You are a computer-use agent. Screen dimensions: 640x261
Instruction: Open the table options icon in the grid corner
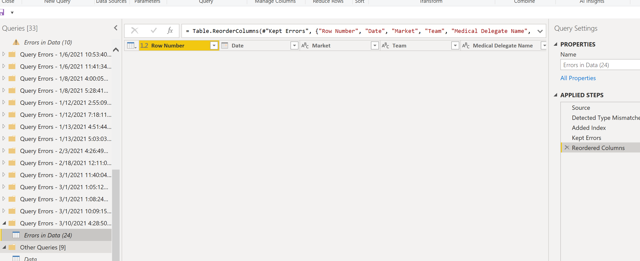tap(132, 46)
